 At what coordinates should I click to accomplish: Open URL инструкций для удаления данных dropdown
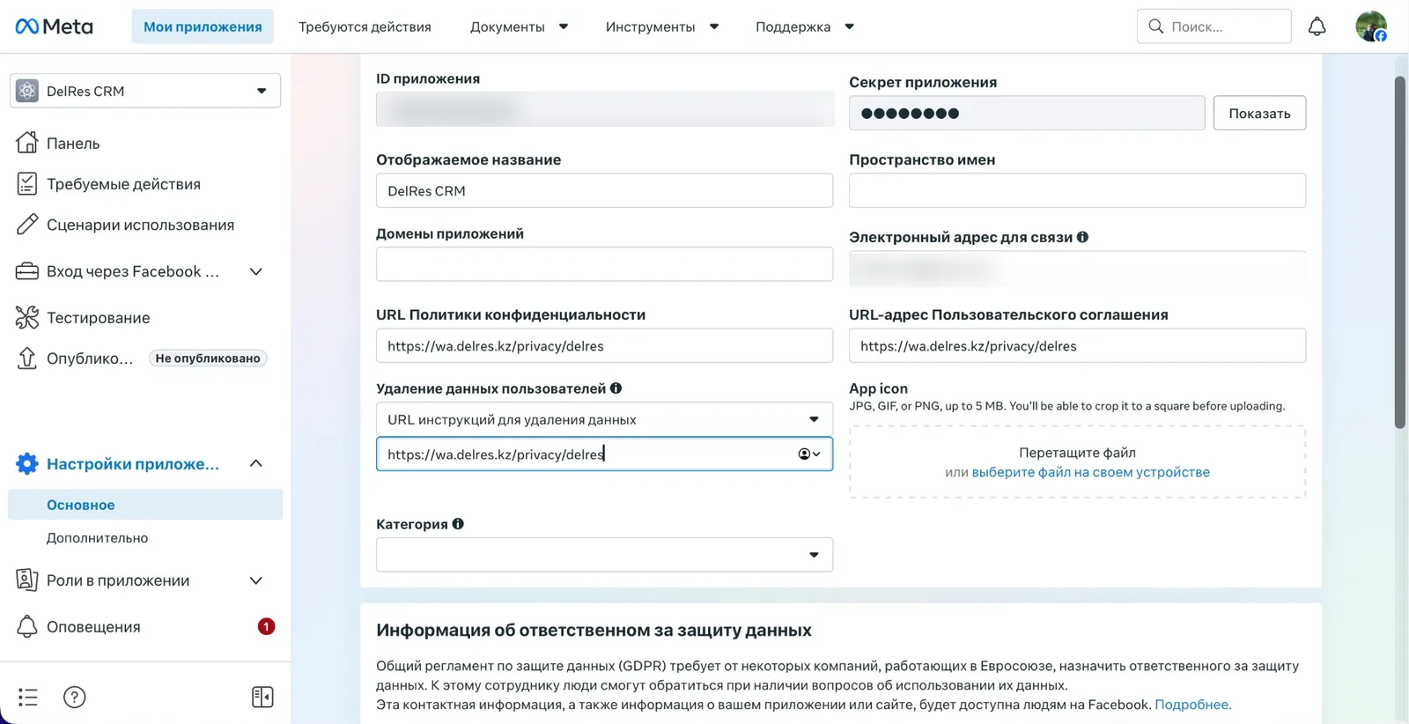tap(604, 419)
